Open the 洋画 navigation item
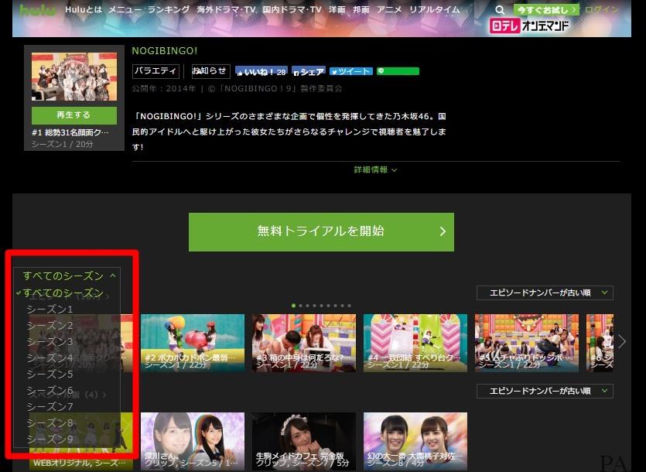Image resolution: width=646 pixels, height=472 pixels. 337,9
